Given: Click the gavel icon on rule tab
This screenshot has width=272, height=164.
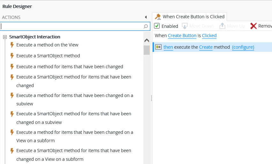Looking at the screenshot, I should tap(158, 17).
